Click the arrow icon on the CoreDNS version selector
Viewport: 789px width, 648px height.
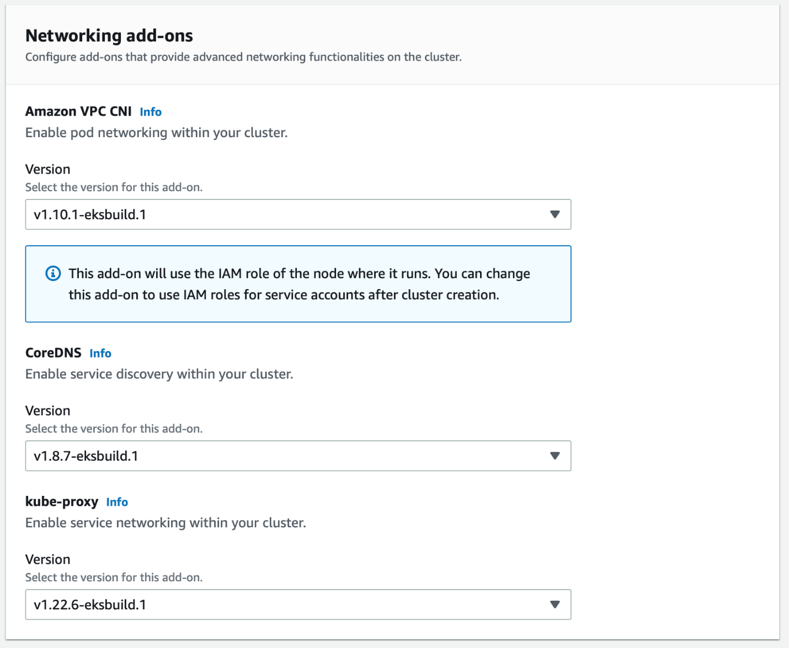555,456
